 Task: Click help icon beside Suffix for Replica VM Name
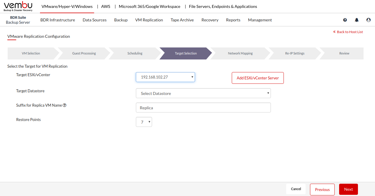click(64, 105)
